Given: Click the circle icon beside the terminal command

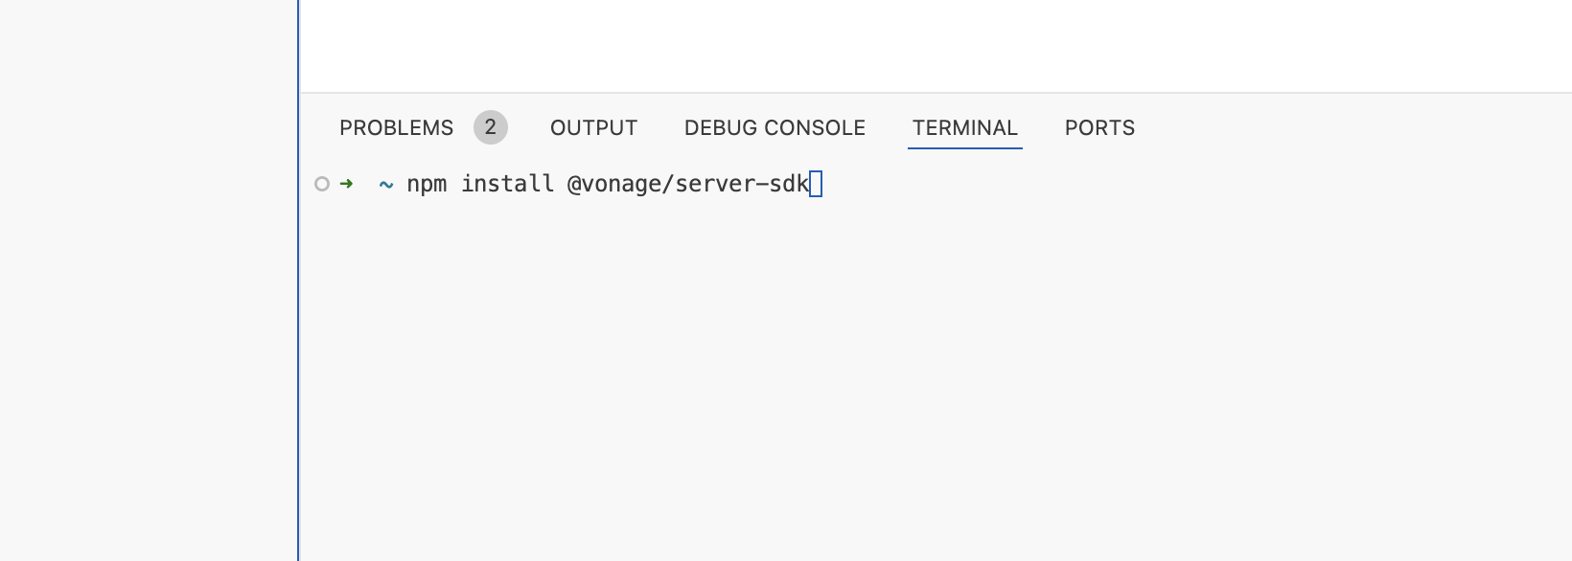Looking at the screenshot, I should (x=321, y=184).
